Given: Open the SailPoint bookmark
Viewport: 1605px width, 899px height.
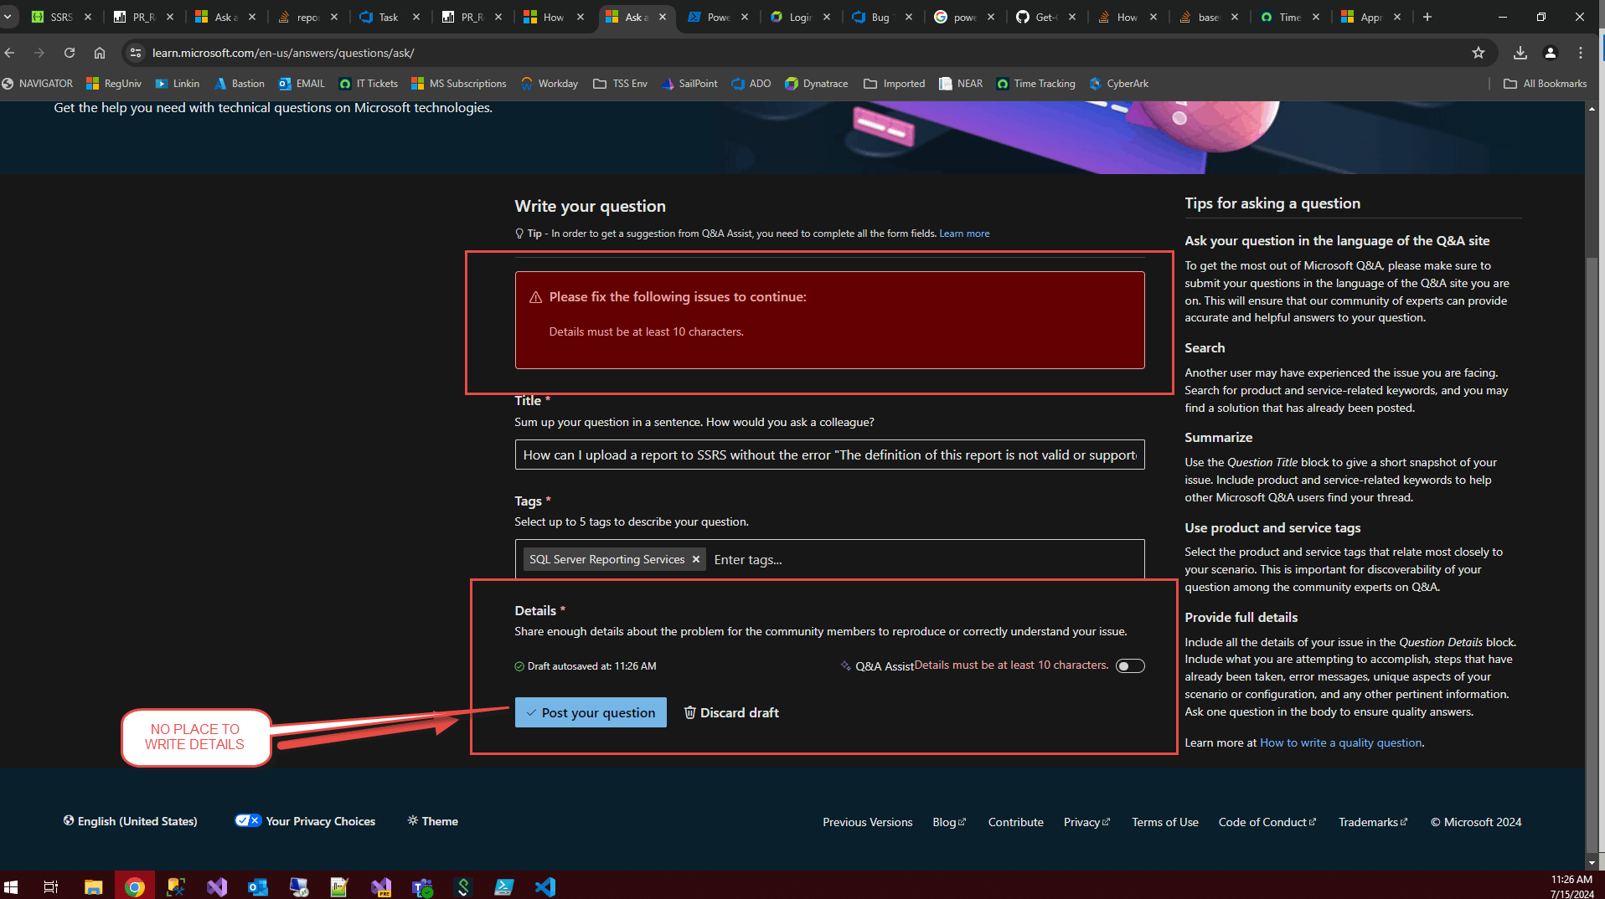Looking at the screenshot, I should 689,83.
